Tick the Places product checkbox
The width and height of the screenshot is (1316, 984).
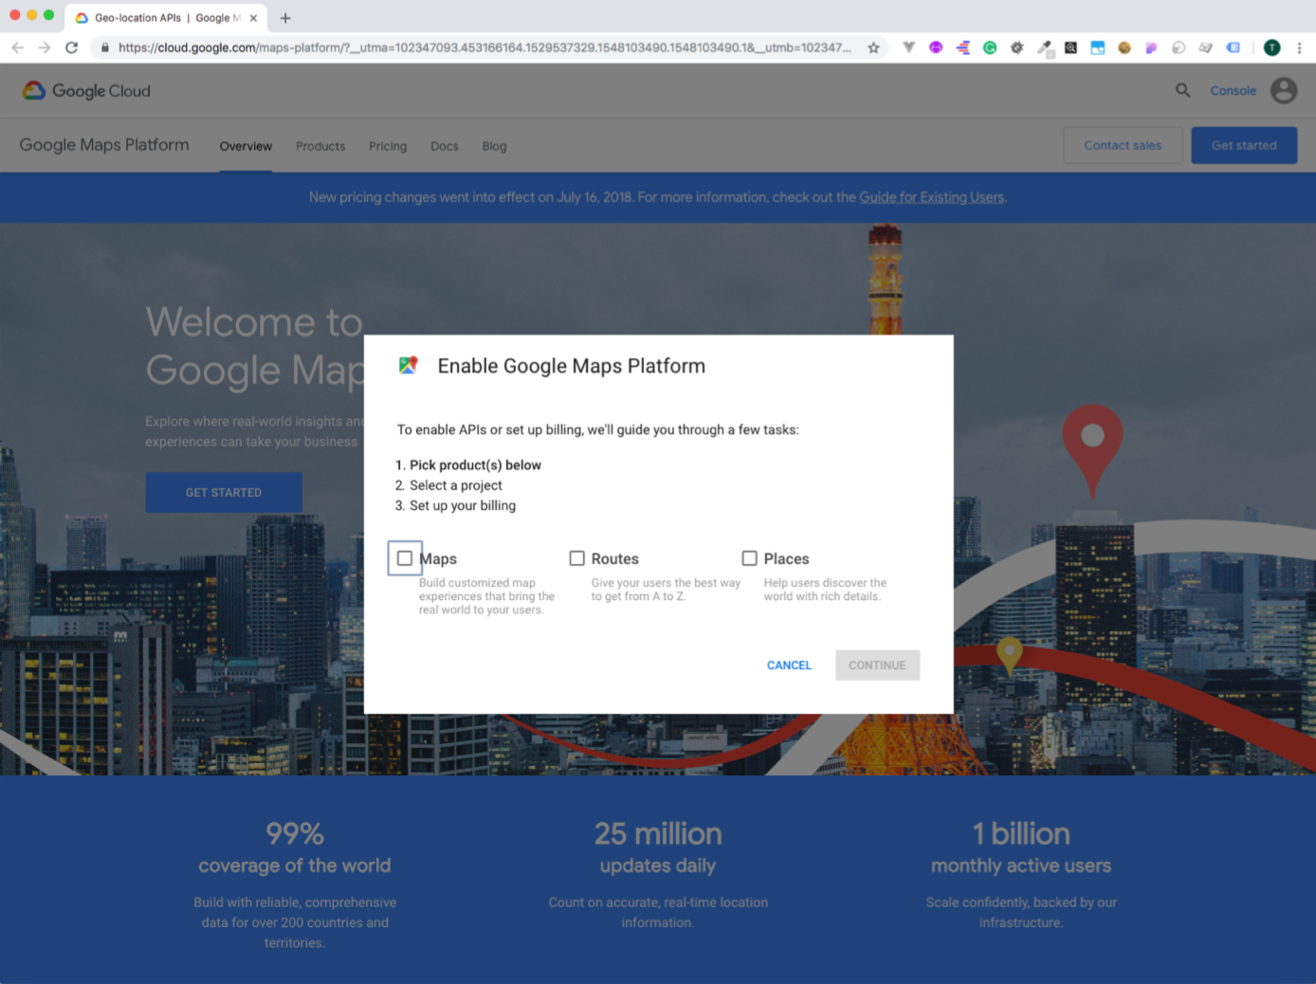click(x=749, y=558)
